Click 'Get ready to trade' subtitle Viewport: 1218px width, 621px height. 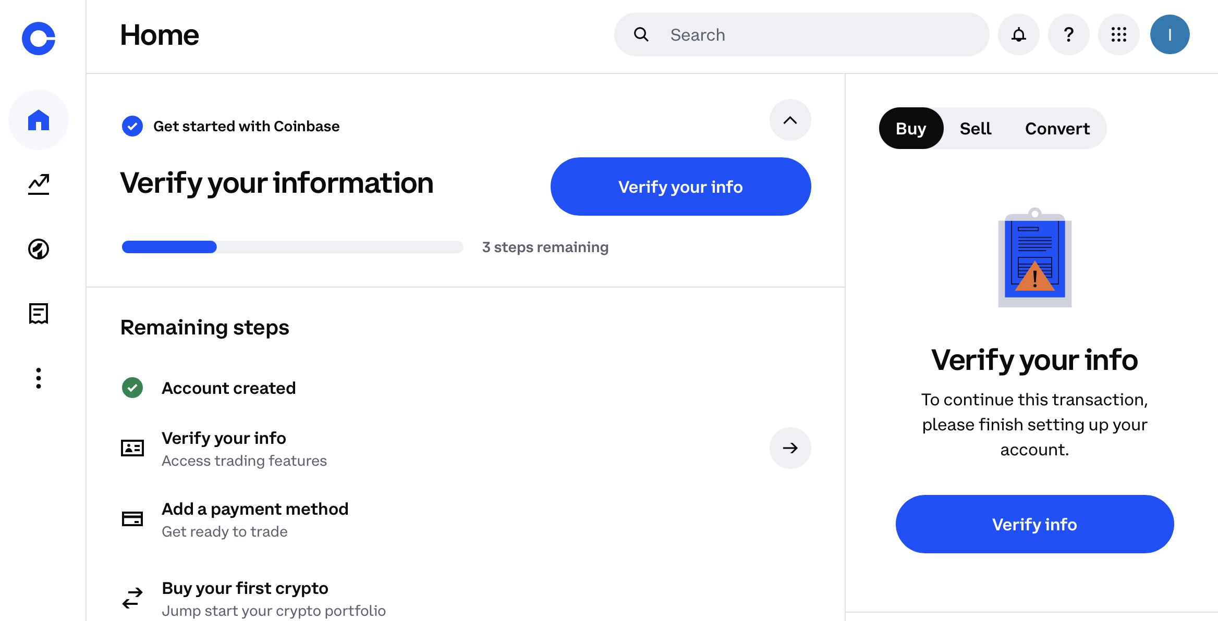click(225, 531)
